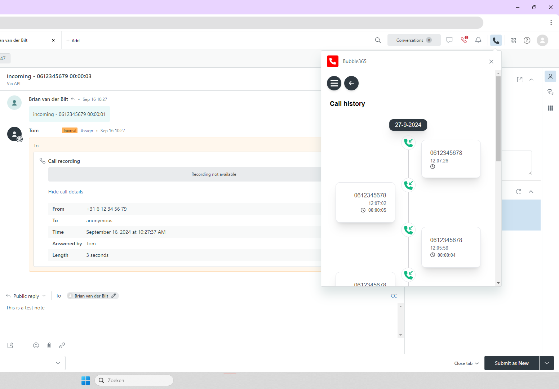Toggle the Bubble365 phone app panel

pyautogui.click(x=496, y=40)
